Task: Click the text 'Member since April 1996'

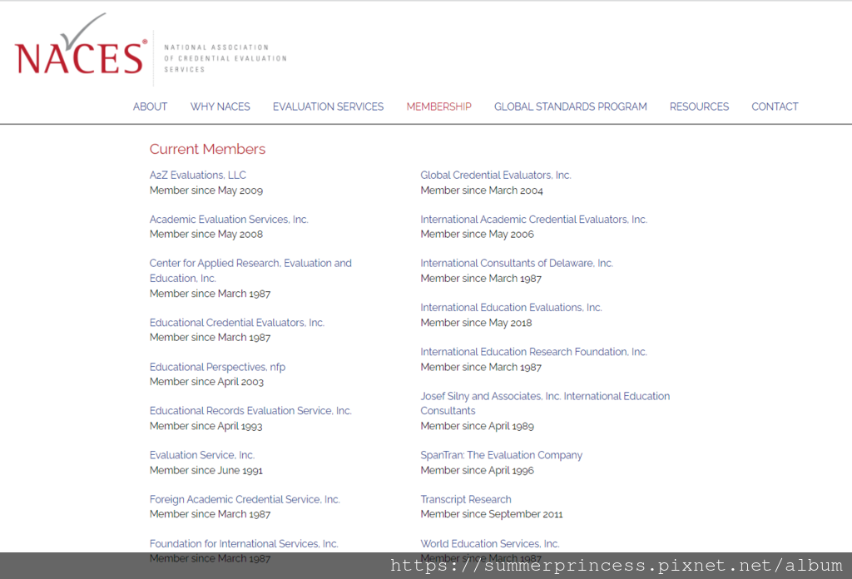Action: (477, 470)
